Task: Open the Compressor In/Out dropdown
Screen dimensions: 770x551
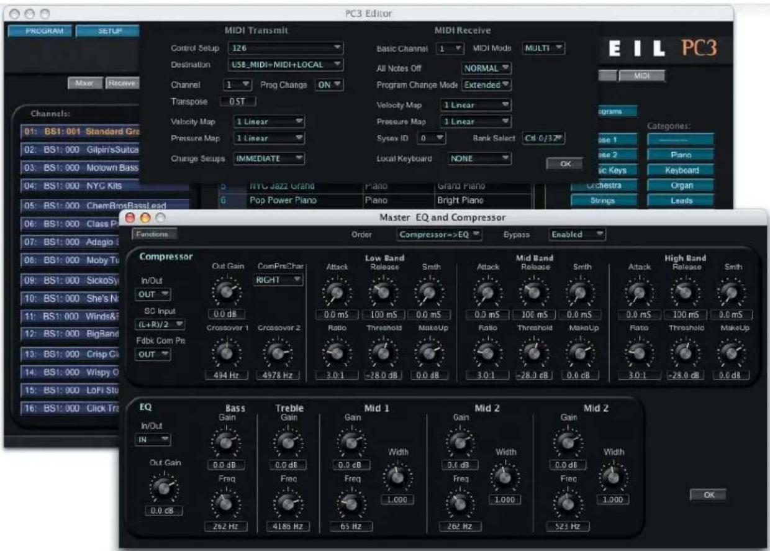Action: (x=153, y=294)
